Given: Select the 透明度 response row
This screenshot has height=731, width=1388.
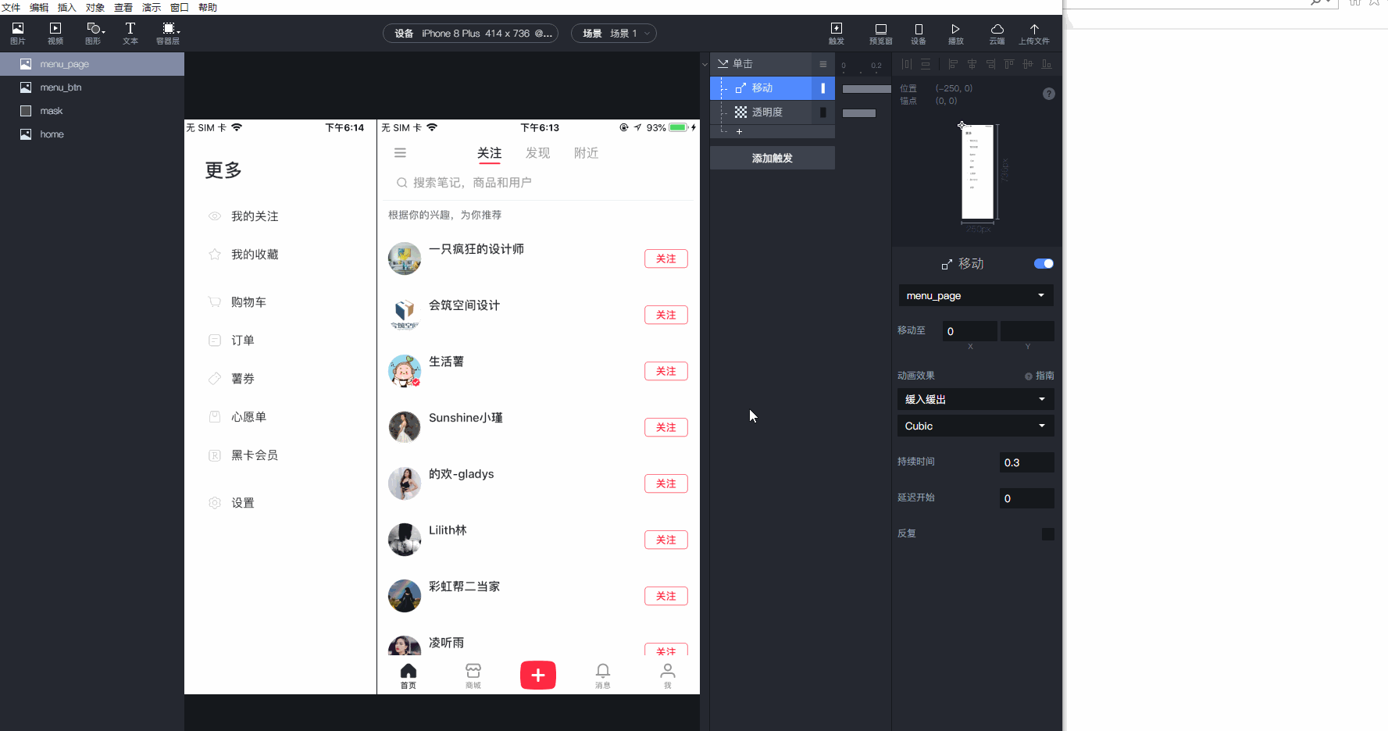Looking at the screenshot, I should point(772,112).
